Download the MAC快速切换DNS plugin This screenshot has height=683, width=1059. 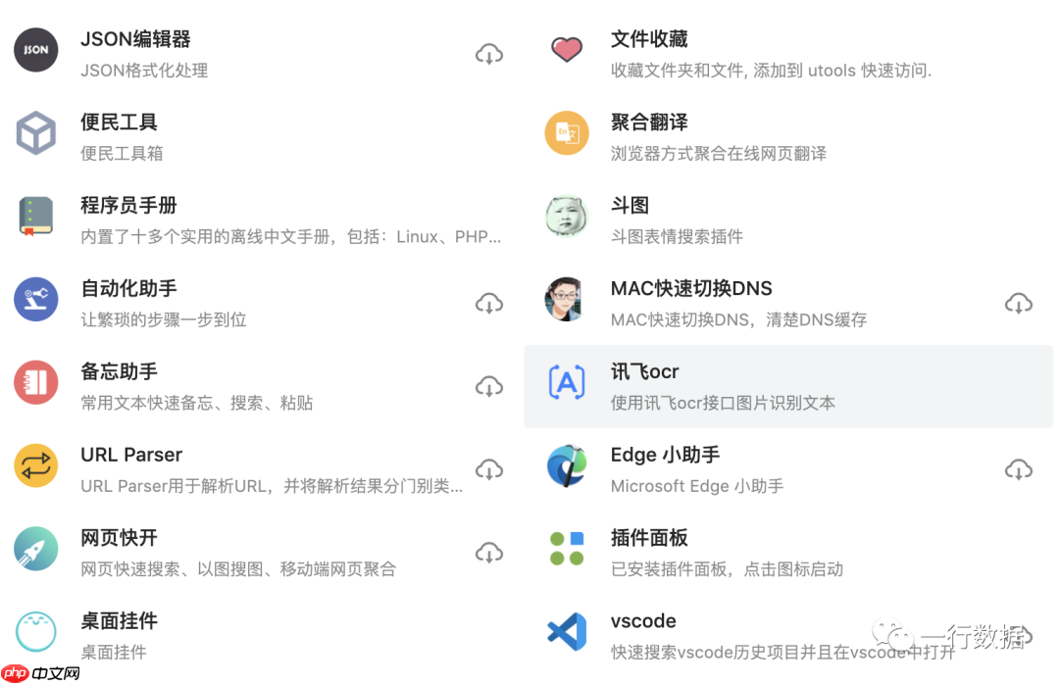pyautogui.click(x=1021, y=303)
